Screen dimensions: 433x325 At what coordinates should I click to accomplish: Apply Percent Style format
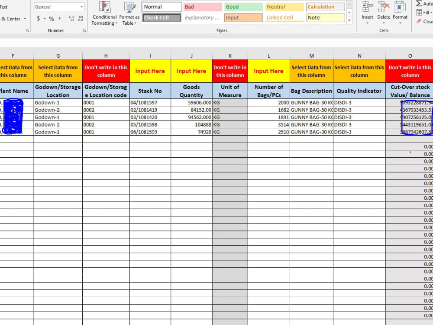(x=52, y=19)
